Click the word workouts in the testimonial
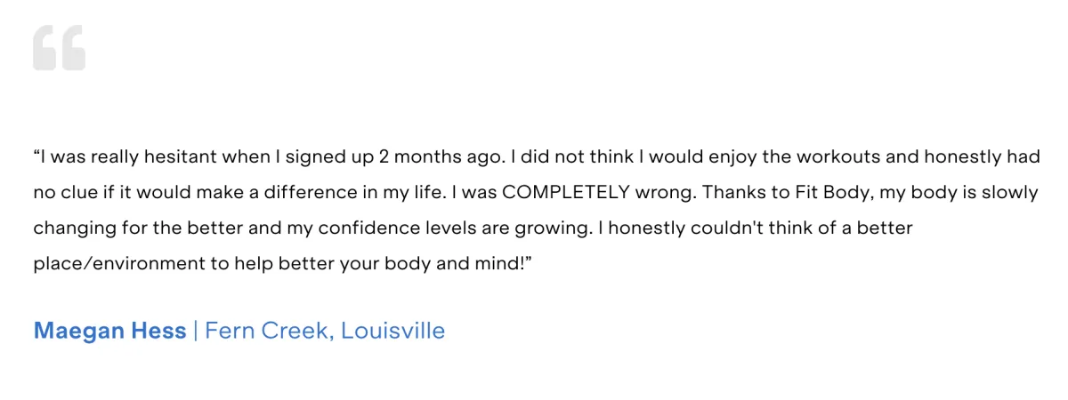This screenshot has height=400, width=1068. (x=839, y=157)
